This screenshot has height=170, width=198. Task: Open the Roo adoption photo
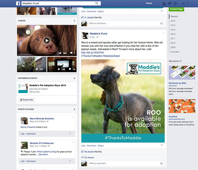click(123, 101)
